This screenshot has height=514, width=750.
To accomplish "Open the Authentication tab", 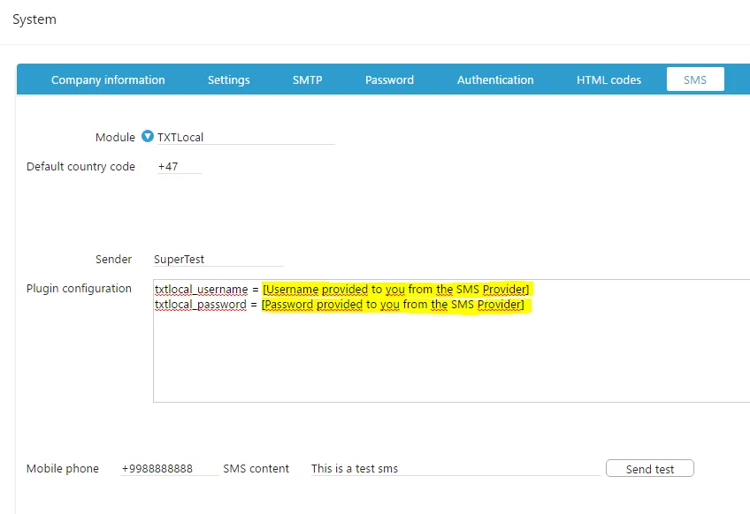I will coord(495,79).
